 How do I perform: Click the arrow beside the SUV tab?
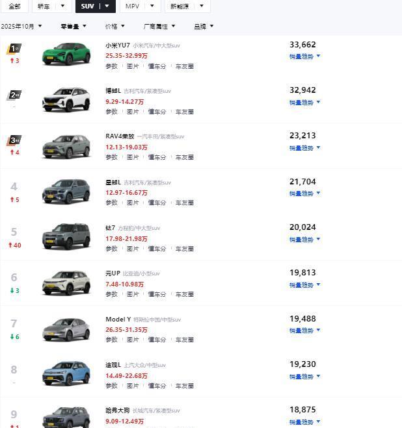(107, 6)
